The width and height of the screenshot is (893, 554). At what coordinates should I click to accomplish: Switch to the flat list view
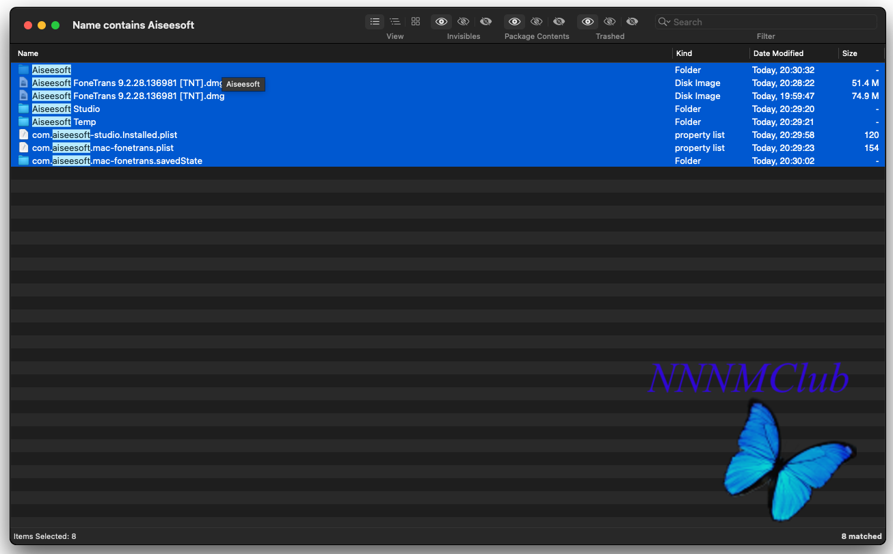[375, 22]
